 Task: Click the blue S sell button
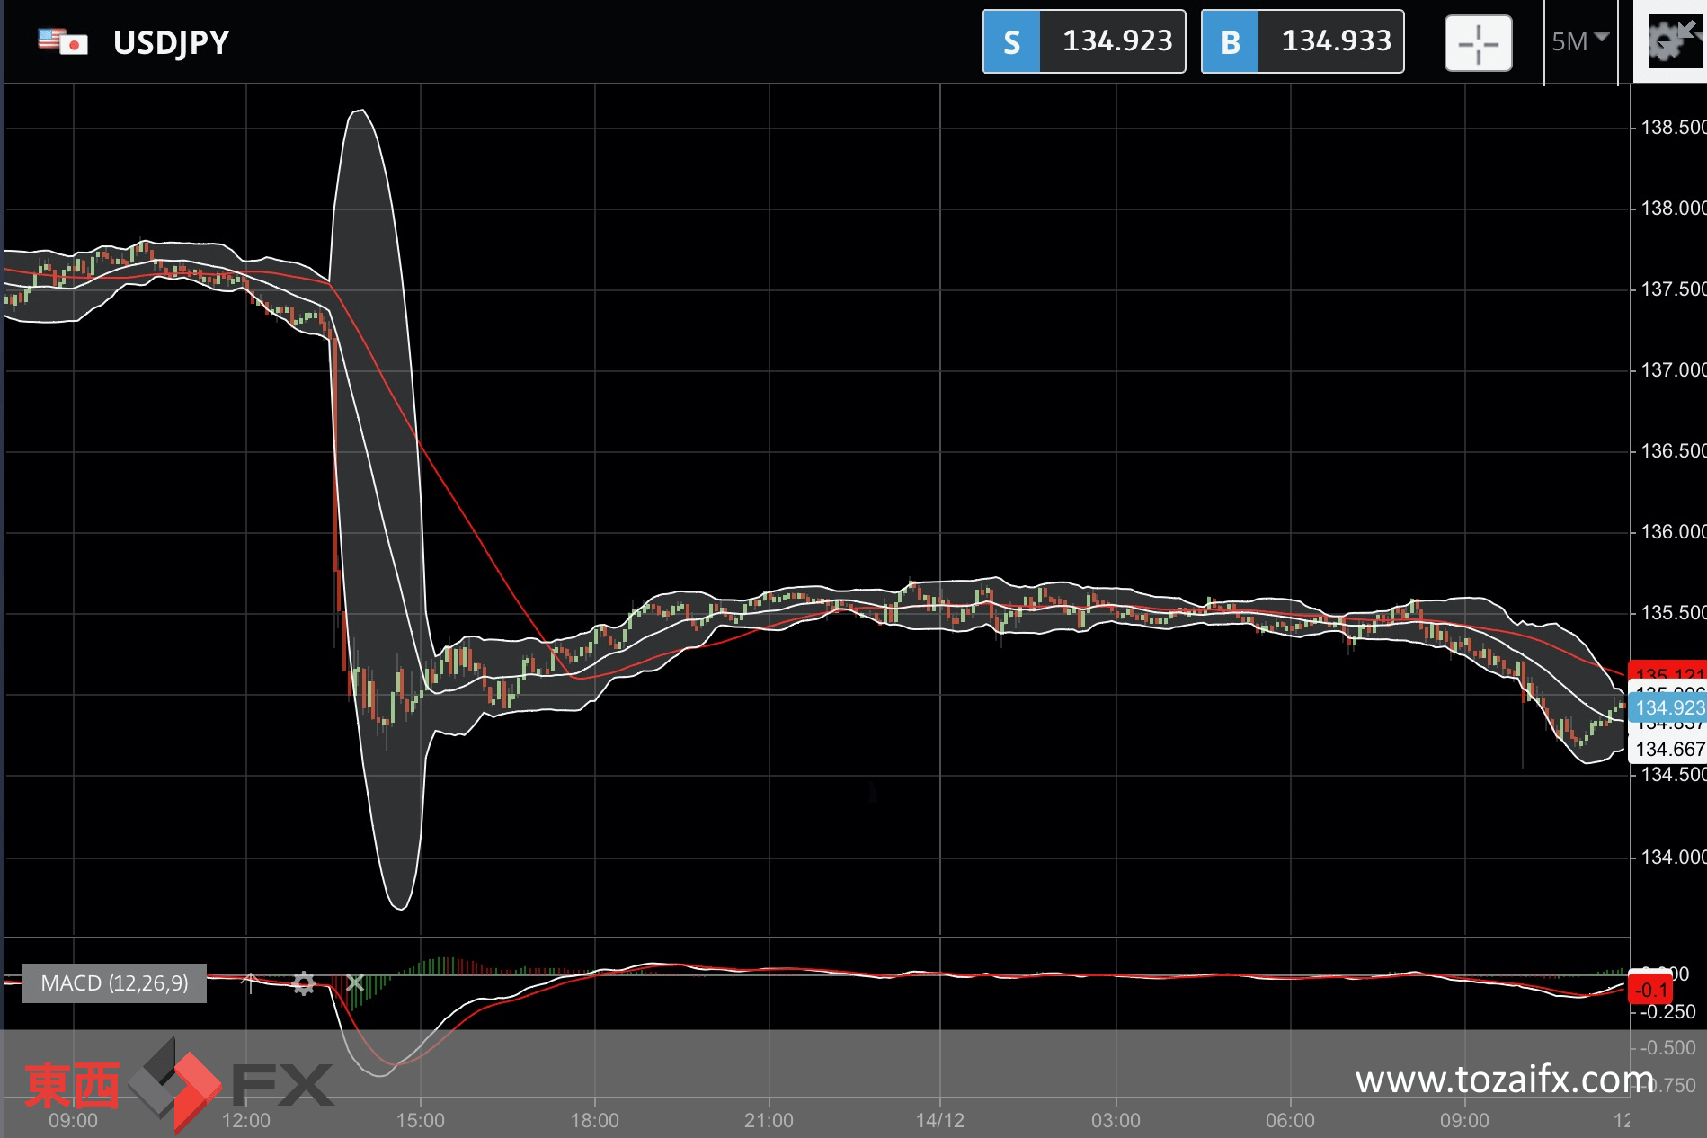(x=1011, y=41)
